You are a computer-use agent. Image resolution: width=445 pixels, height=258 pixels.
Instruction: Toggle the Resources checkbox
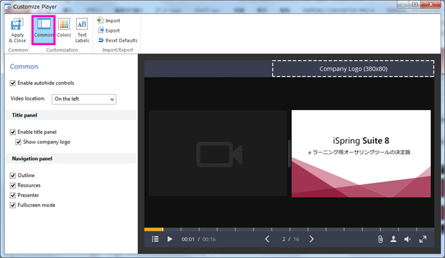(13, 185)
